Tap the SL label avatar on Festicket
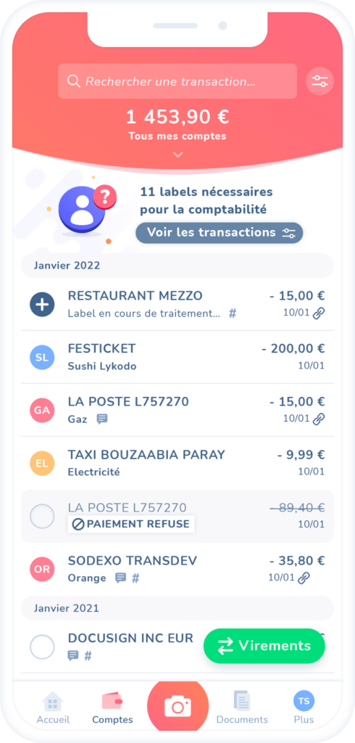This screenshot has height=743, width=355. 42,358
